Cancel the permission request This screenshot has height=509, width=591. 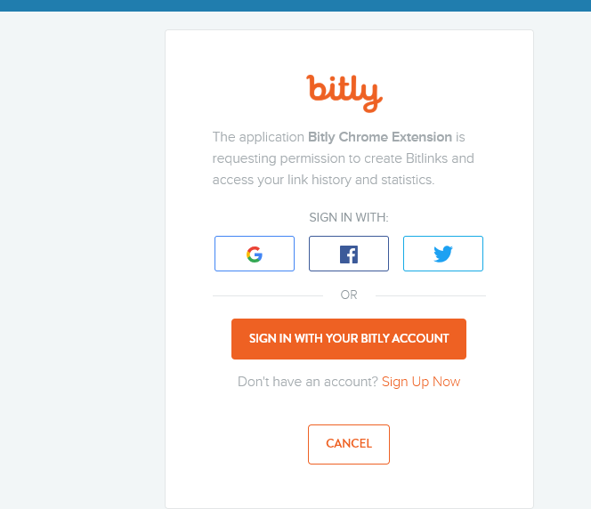tap(349, 444)
